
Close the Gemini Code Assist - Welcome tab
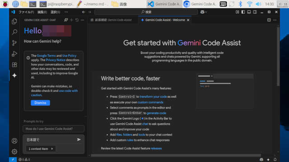(188, 20)
